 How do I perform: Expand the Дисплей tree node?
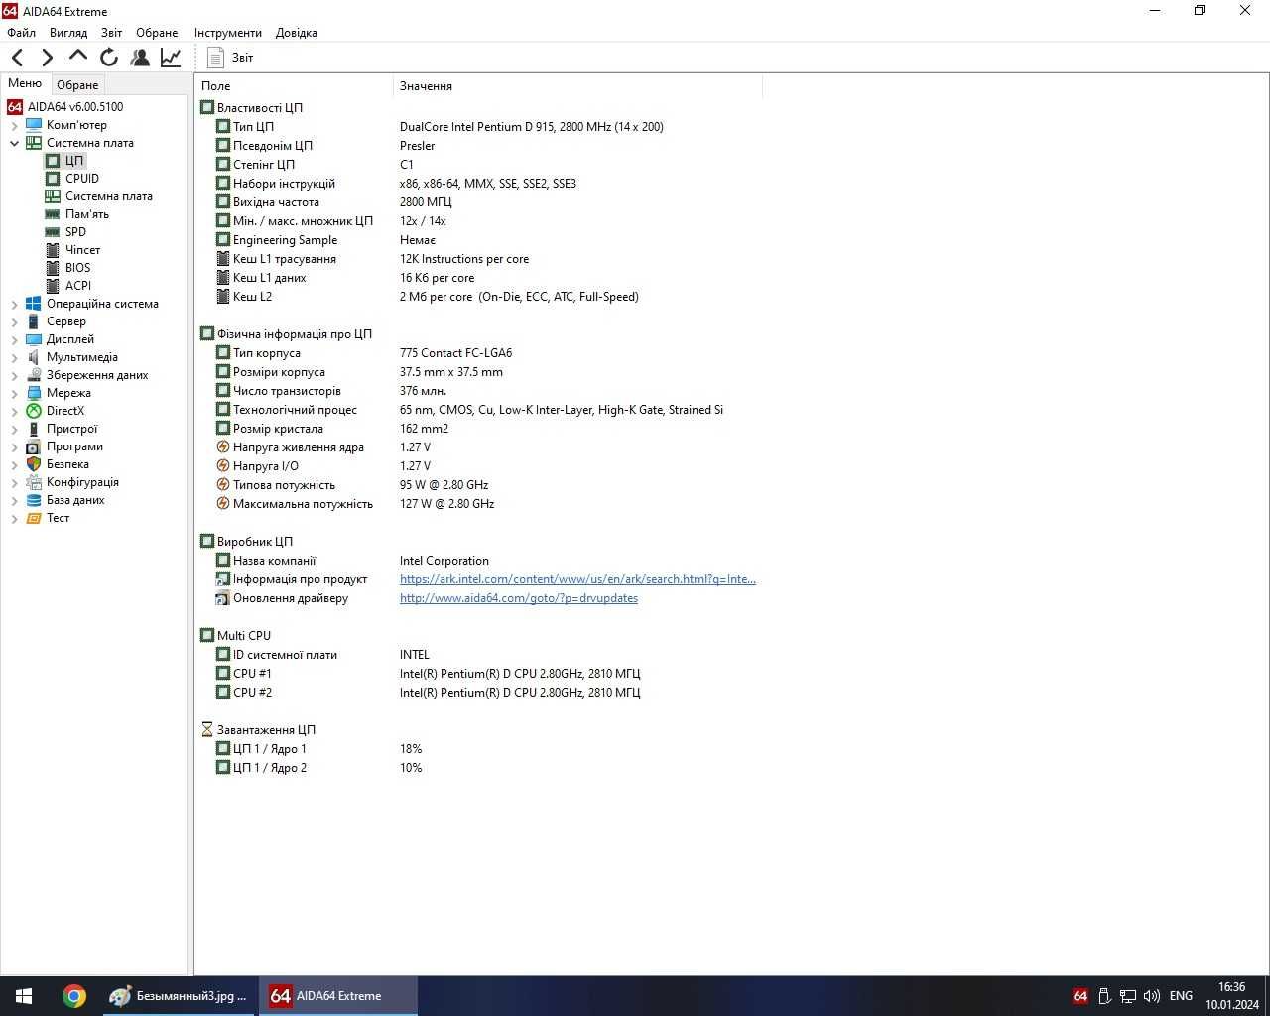pos(14,339)
